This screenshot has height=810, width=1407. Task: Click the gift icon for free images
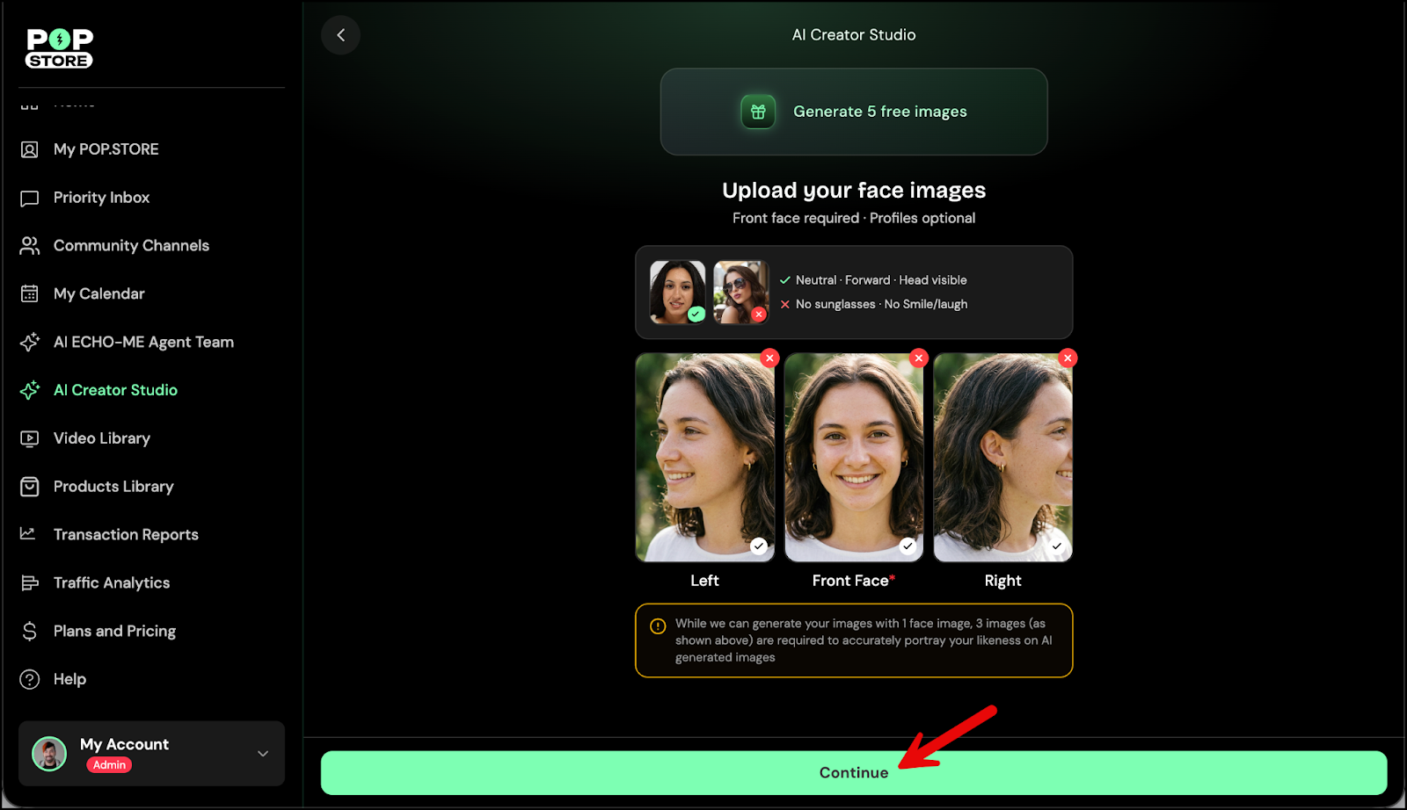(x=757, y=112)
